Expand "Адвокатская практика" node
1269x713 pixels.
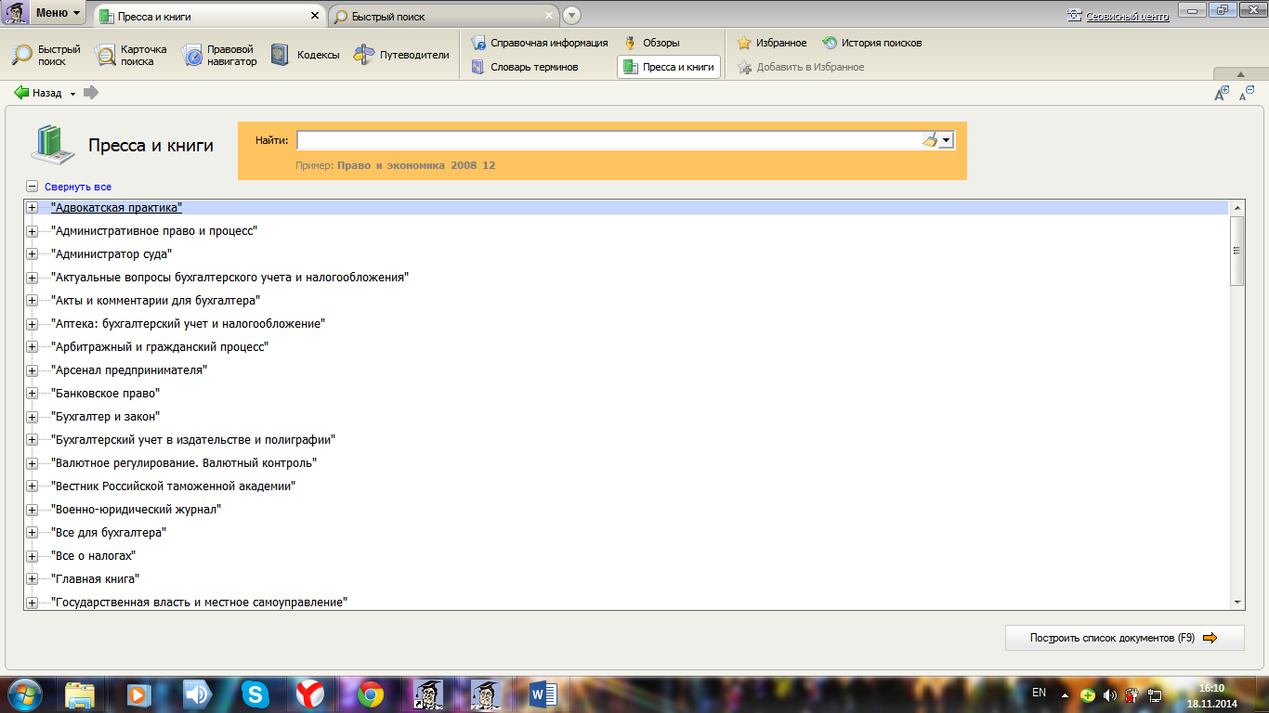33,208
